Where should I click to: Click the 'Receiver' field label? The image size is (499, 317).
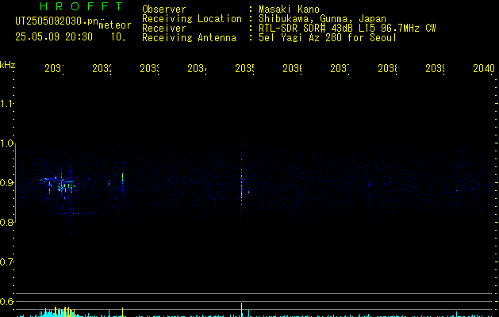(x=164, y=29)
